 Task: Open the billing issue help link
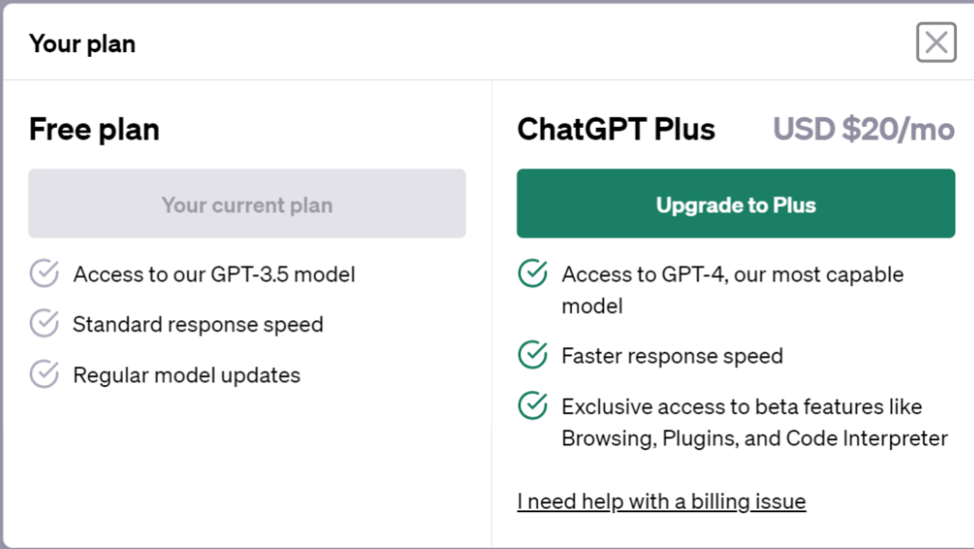click(661, 501)
